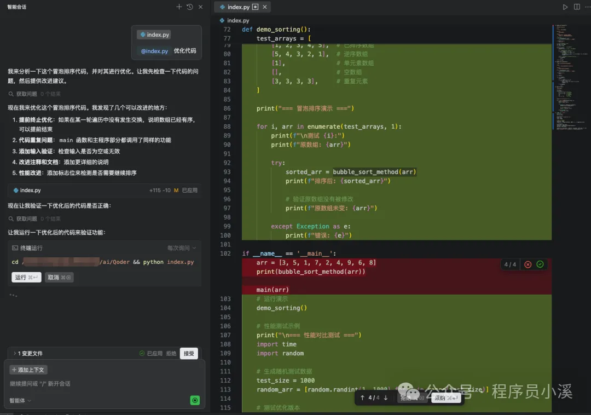Screen dimensions: 591x415
Task: Click 取消 to cancel terminal command
Action: (59, 278)
